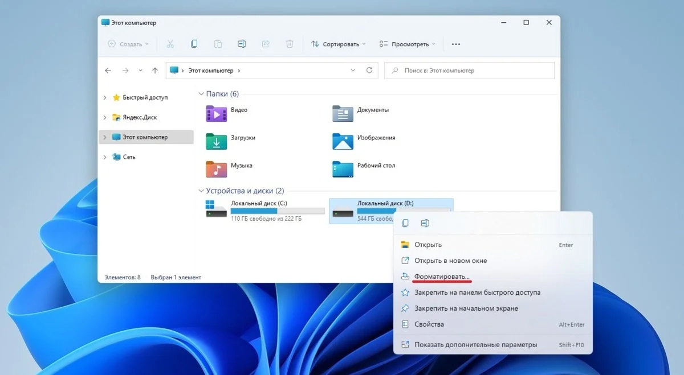Viewport: 684px width, 375px height.
Task: Click the Rename icon in the toolbar
Action: point(242,44)
